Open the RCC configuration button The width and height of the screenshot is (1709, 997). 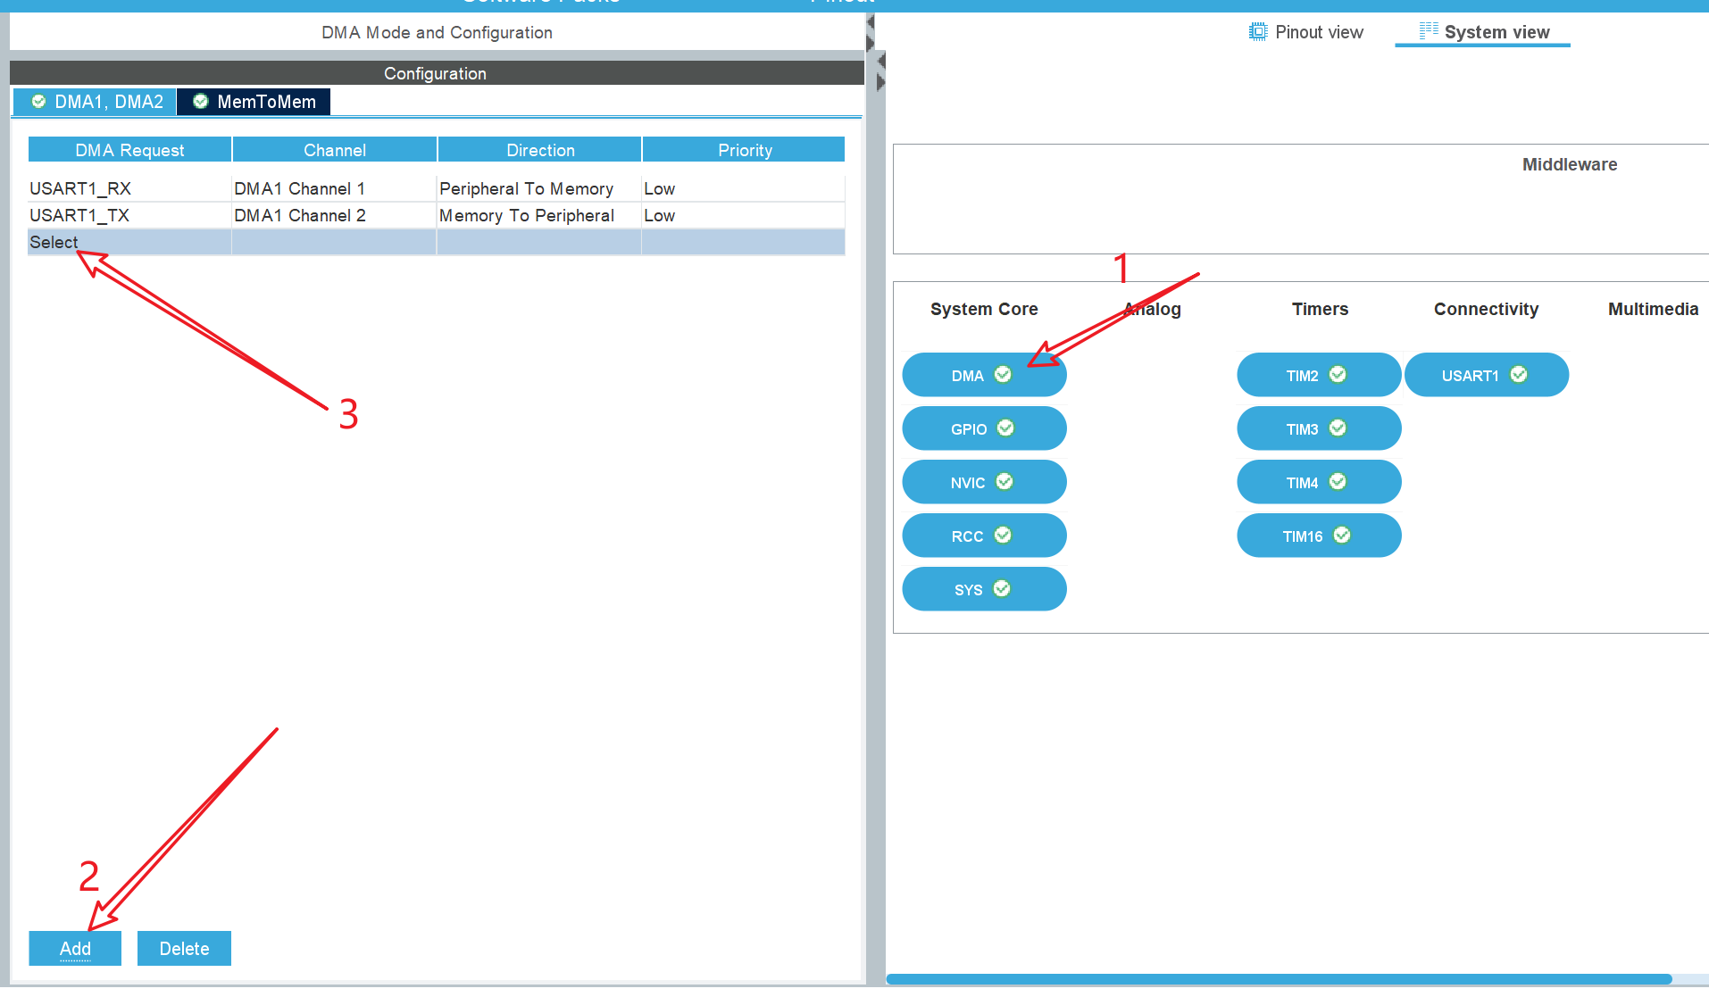[x=984, y=536]
